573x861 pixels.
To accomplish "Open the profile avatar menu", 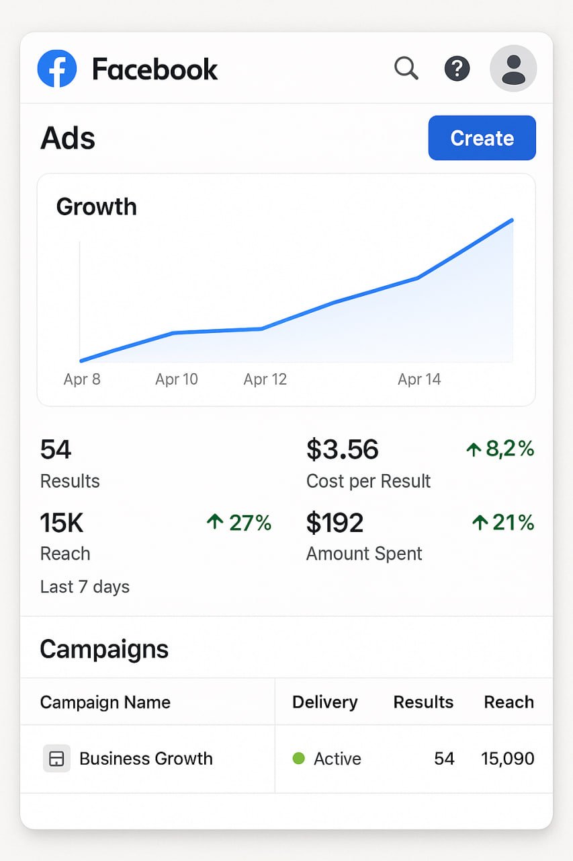I will pyautogui.click(x=513, y=69).
